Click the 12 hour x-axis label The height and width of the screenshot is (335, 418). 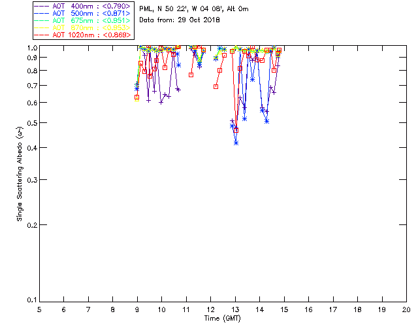point(210,309)
